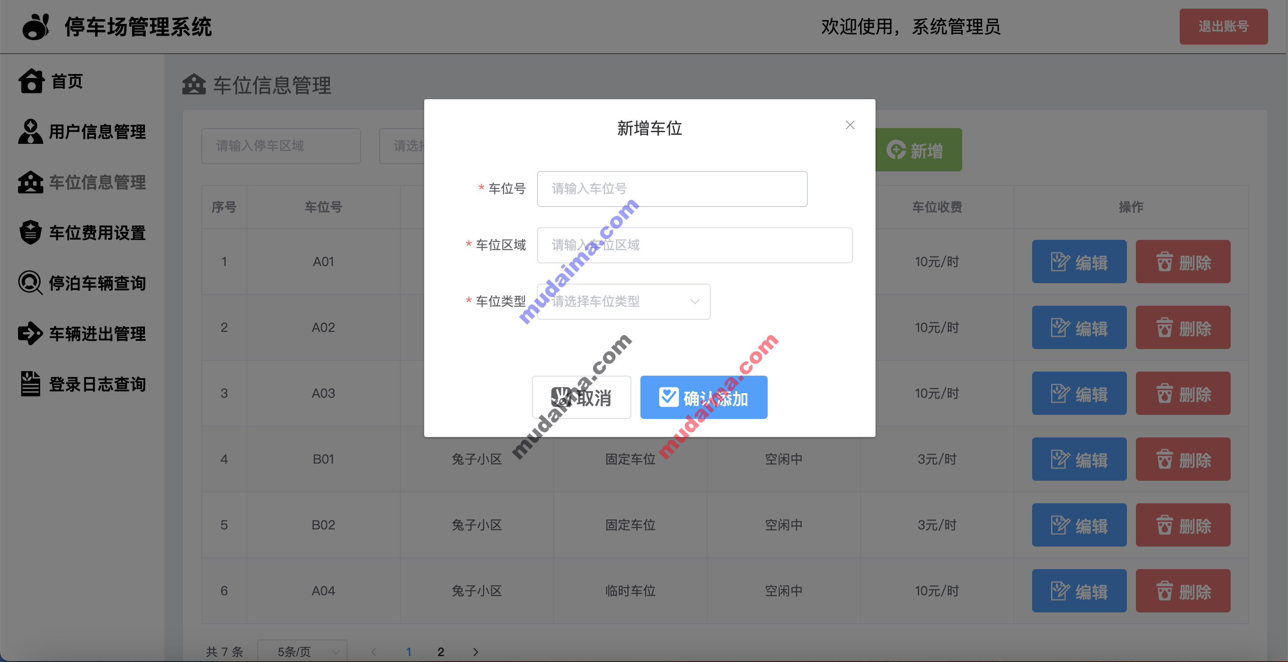This screenshot has width=1288, height=662.
Task: Edit row A01 with 编辑 button
Action: coord(1079,262)
